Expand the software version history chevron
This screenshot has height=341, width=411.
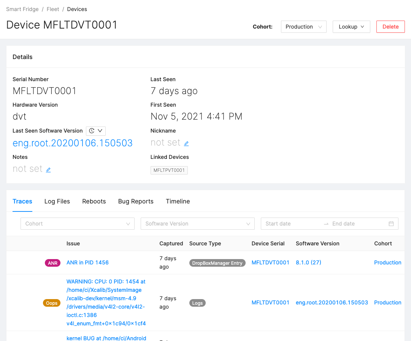[99, 131]
